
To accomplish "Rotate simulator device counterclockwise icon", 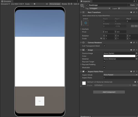I will [69, 4].
